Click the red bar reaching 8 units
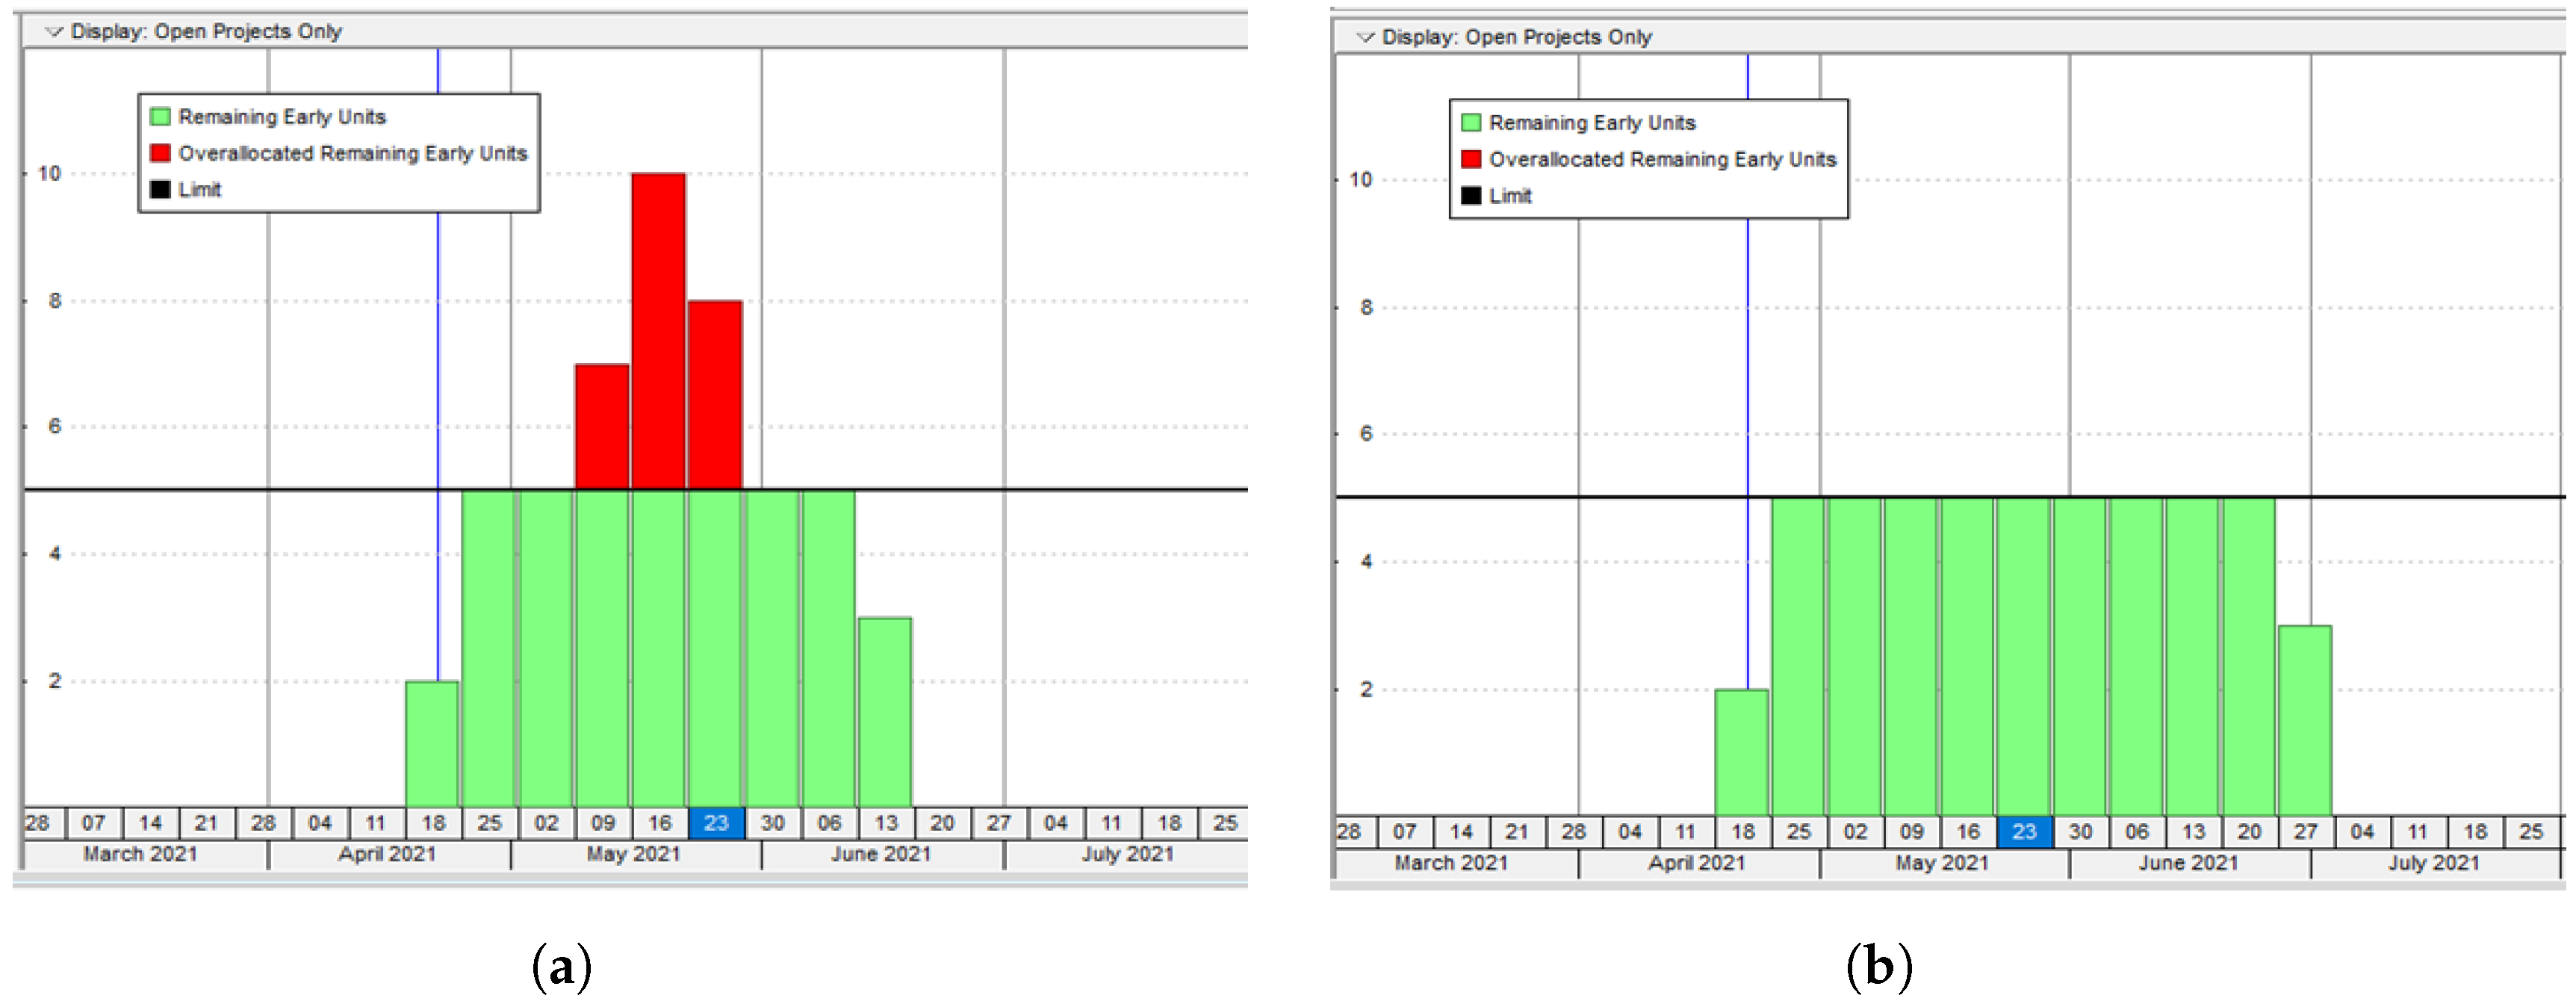Screen dimensions: 2576x1007 point(715,395)
